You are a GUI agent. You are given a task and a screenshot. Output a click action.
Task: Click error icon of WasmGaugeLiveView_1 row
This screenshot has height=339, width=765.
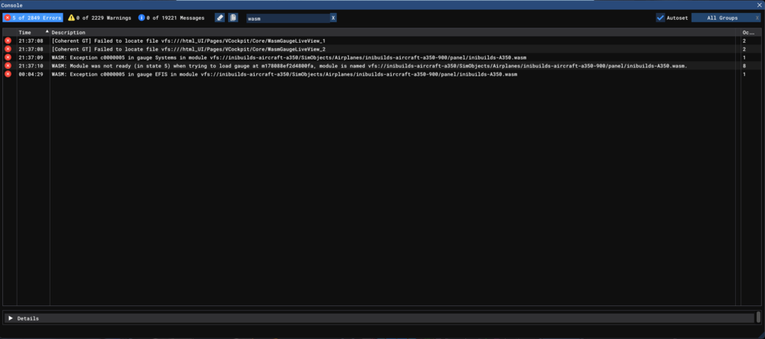(8, 41)
